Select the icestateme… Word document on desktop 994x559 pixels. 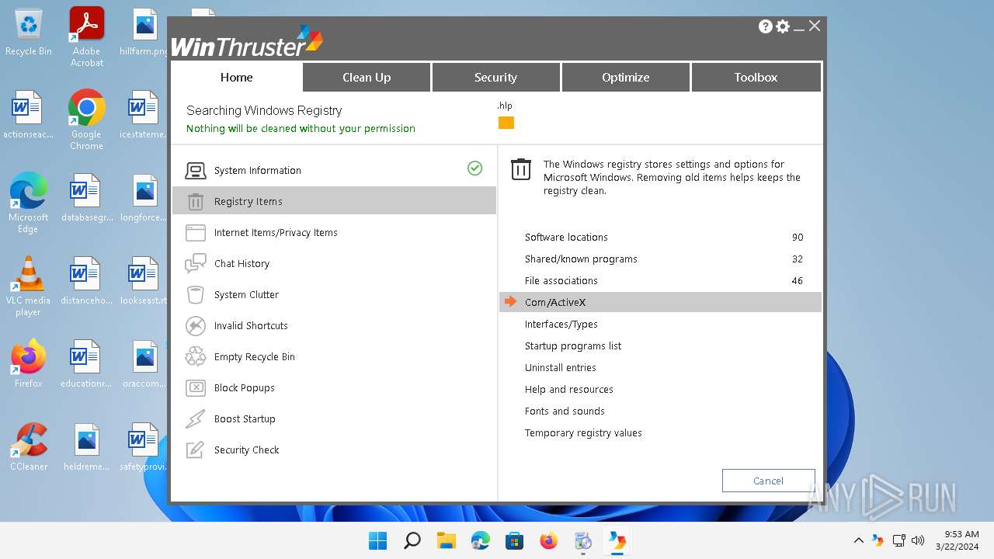pos(144,116)
